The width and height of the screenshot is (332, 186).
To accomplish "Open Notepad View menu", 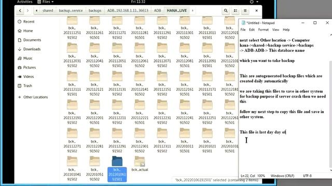I will (275, 30).
